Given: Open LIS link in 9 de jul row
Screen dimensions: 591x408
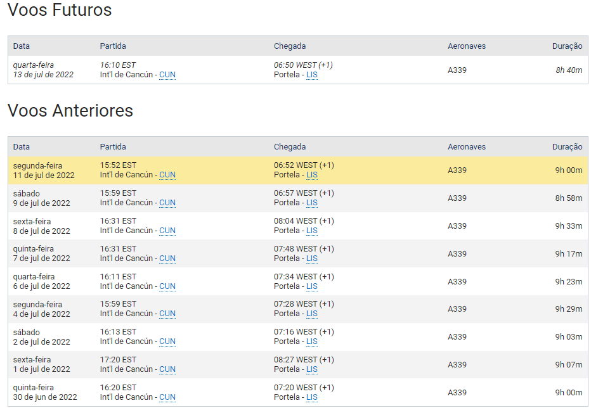Looking at the screenshot, I should tap(312, 203).
